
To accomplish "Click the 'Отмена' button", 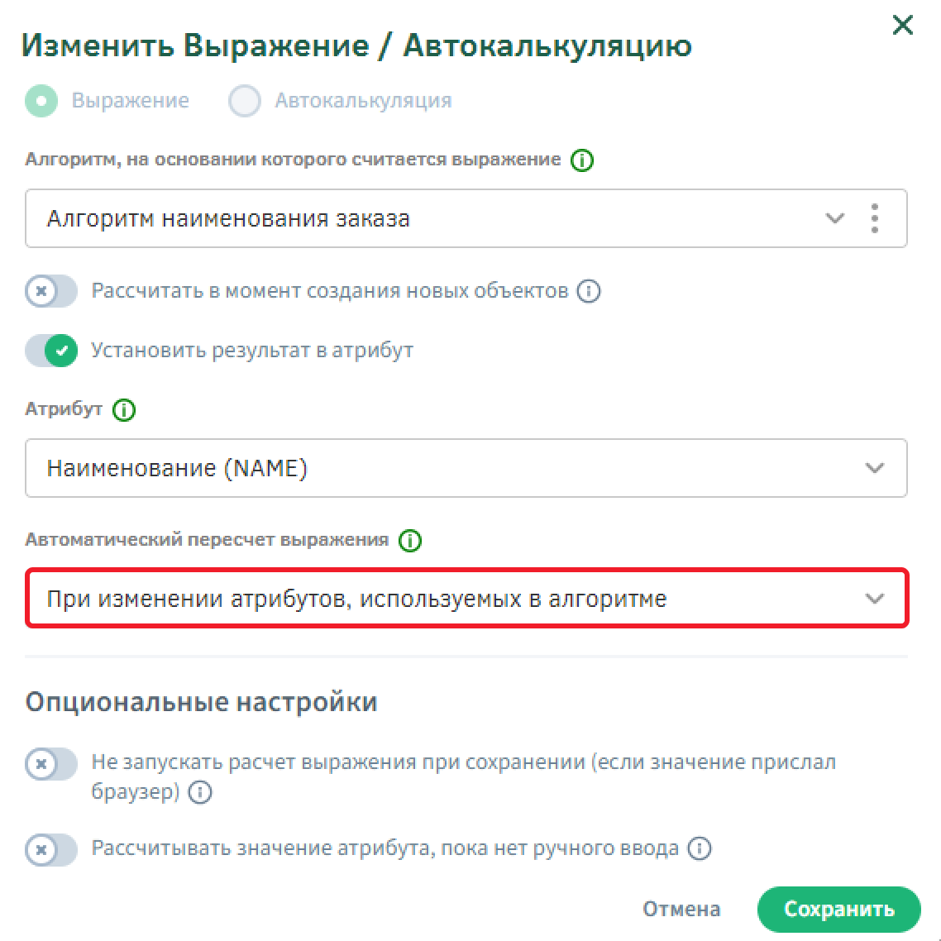I will coord(681,910).
